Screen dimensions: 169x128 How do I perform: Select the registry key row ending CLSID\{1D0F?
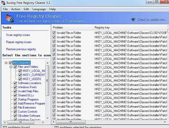tap(131, 33)
